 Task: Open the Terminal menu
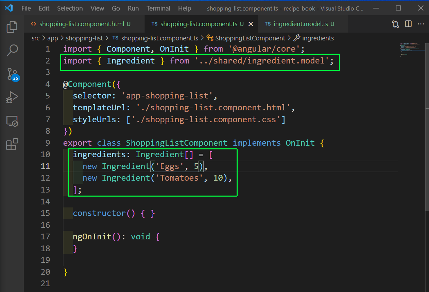click(x=158, y=8)
